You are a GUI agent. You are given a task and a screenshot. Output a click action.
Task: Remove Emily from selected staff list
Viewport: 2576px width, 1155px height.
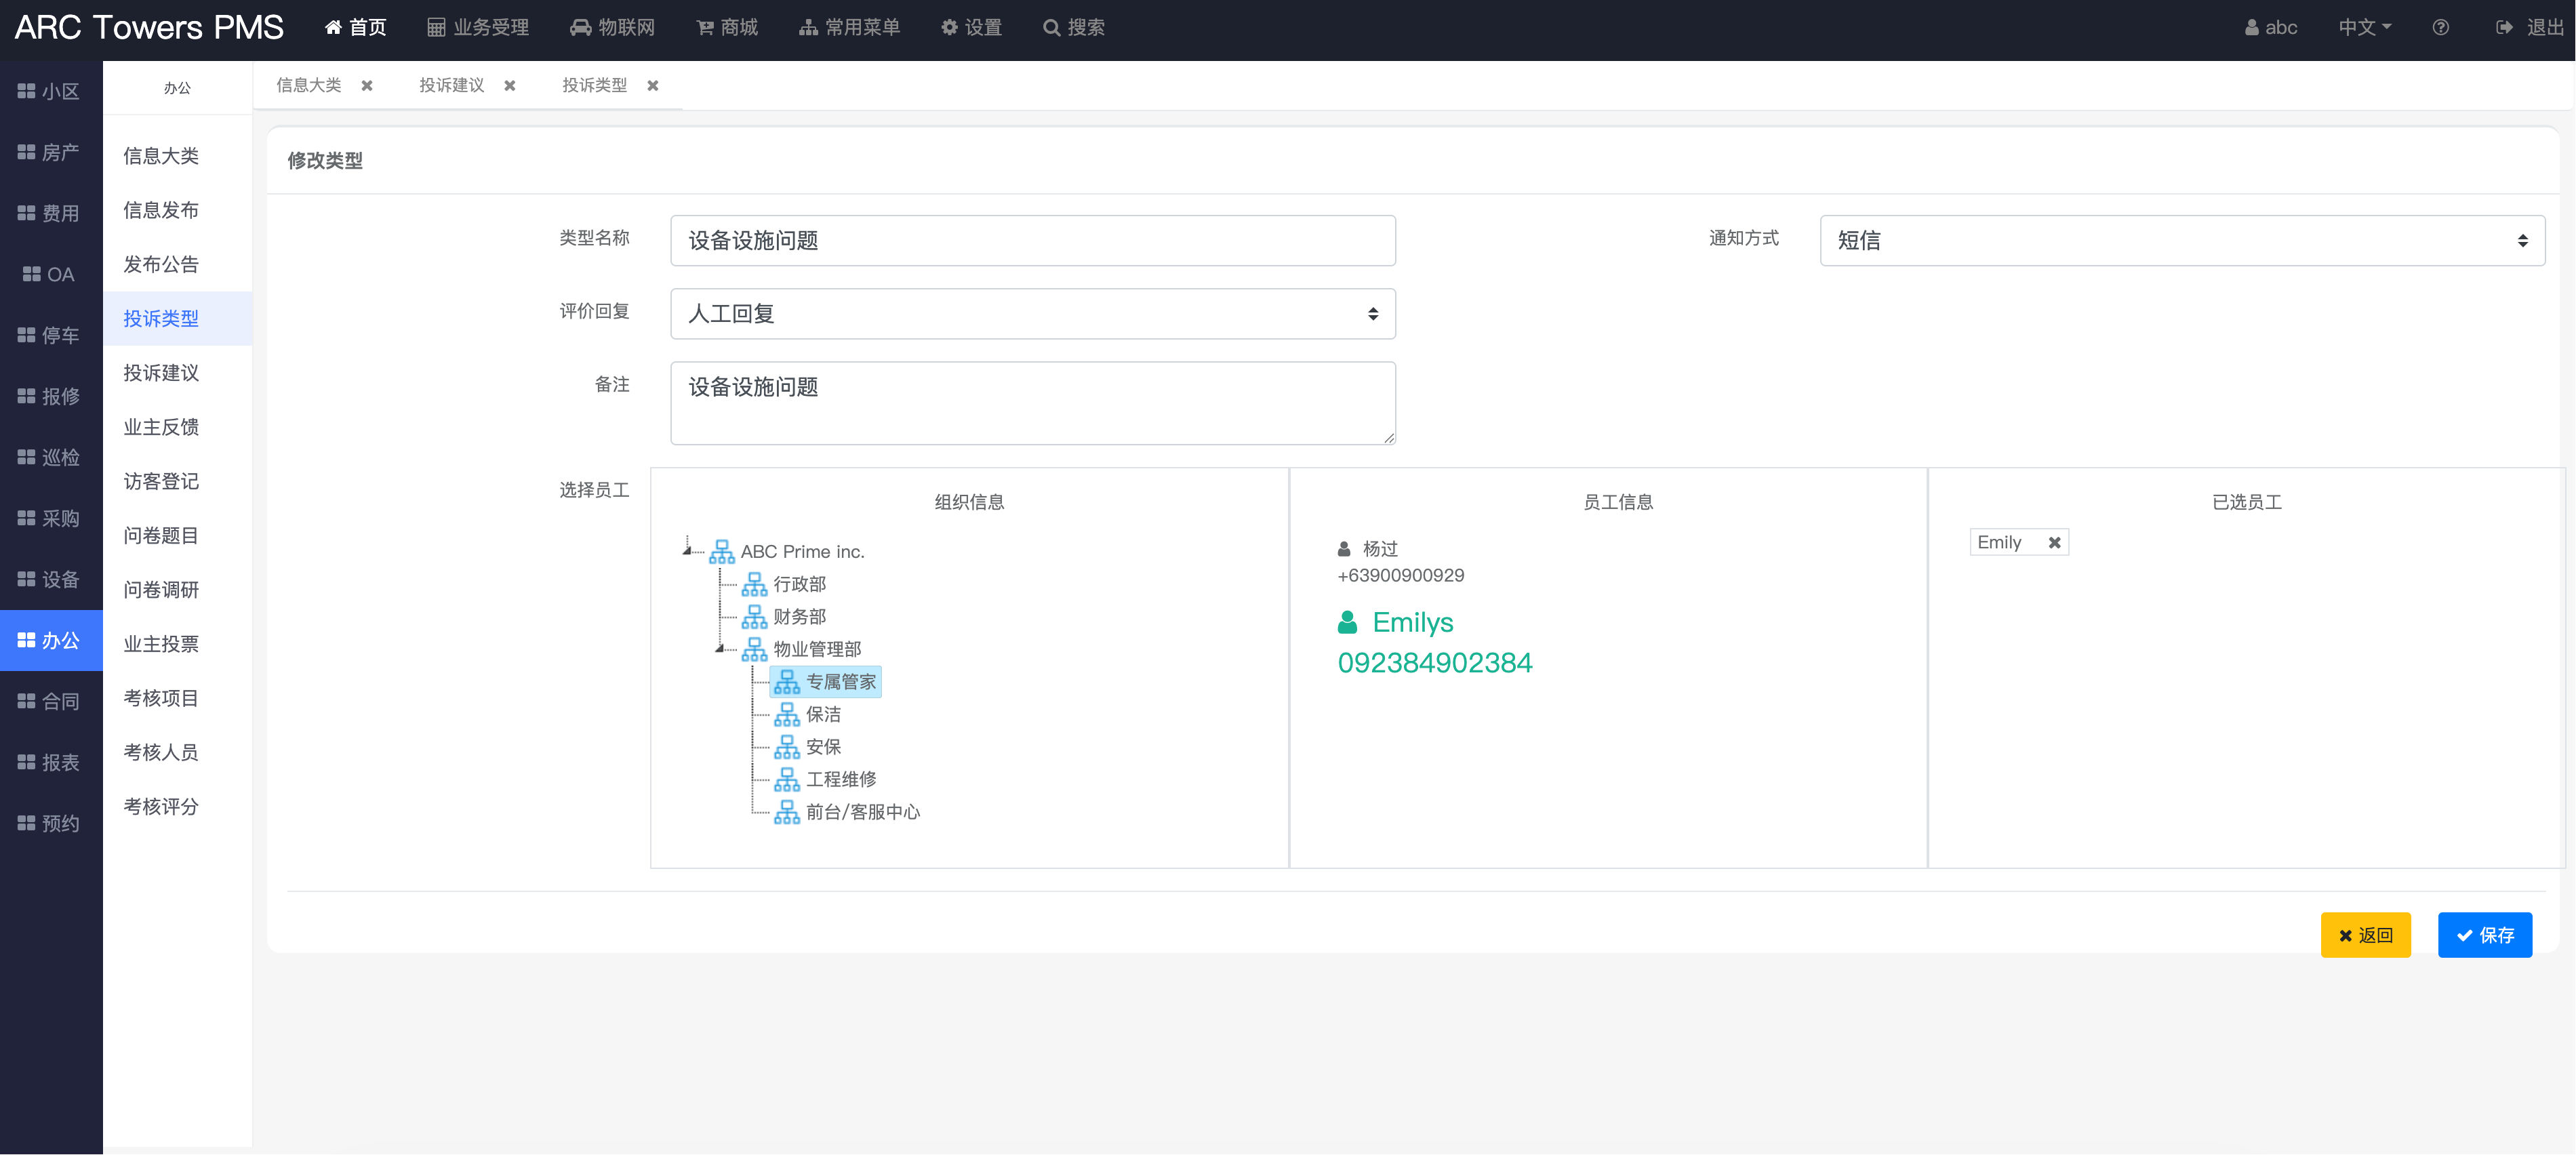click(x=2054, y=542)
